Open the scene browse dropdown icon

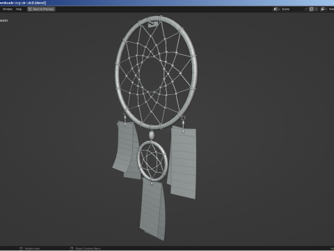click(276, 9)
